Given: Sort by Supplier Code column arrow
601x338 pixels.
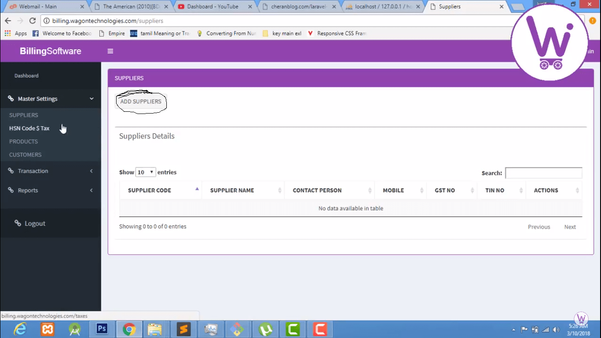Looking at the screenshot, I should pyautogui.click(x=197, y=189).
